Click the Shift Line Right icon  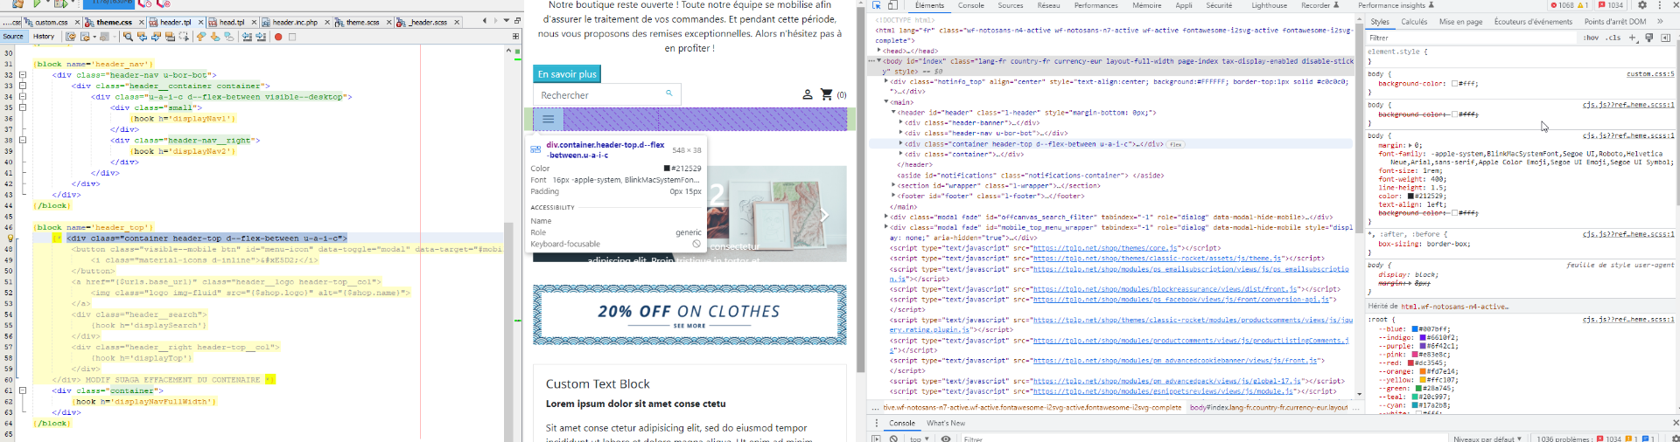261,37
